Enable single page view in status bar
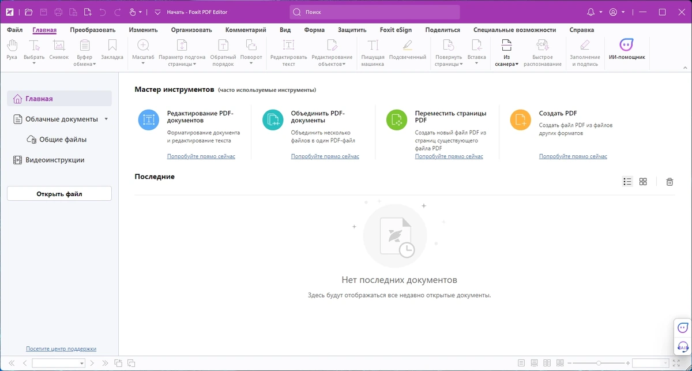 pos(521,363)
